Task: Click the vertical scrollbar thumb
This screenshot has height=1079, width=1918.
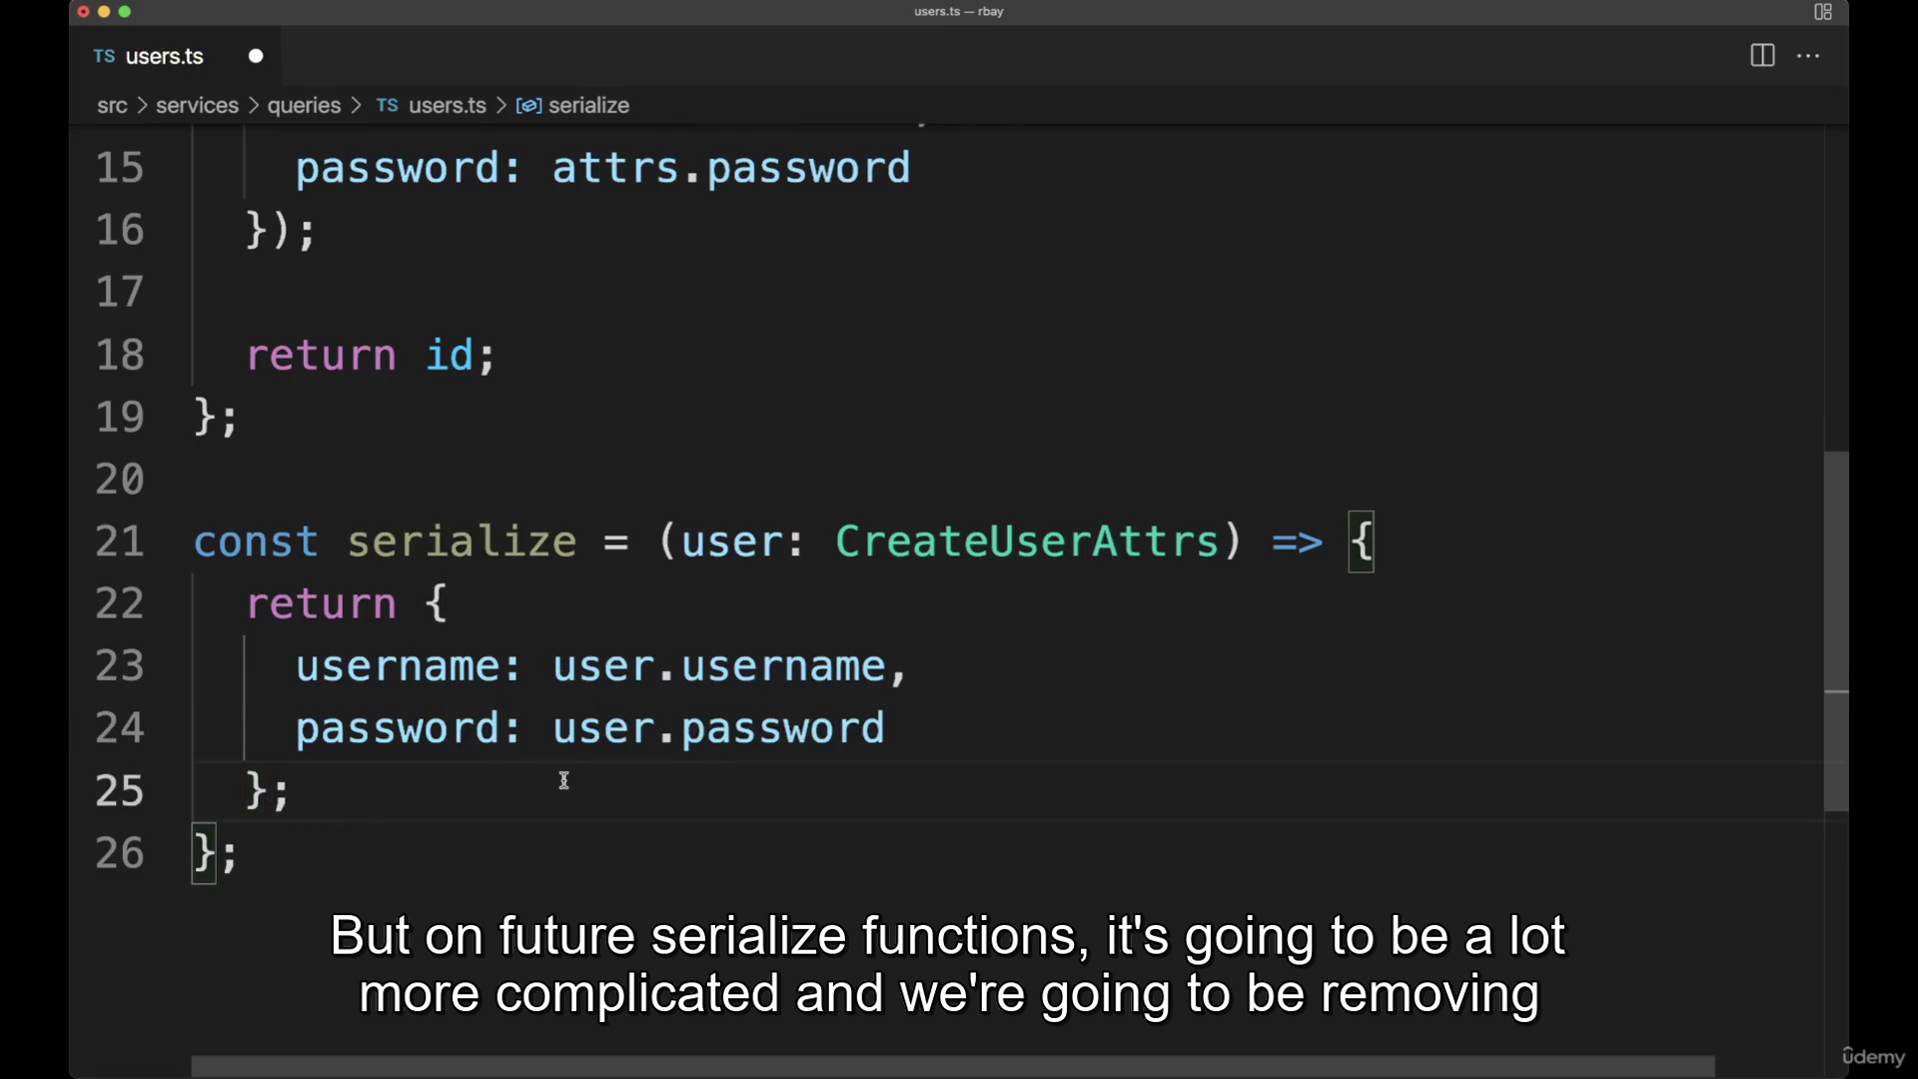Action: [1835, 629]
